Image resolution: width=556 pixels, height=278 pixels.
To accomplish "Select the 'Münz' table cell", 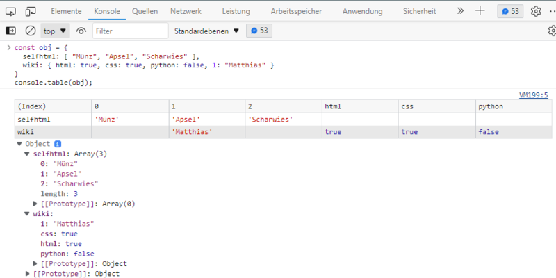I will tap(130, 120).
